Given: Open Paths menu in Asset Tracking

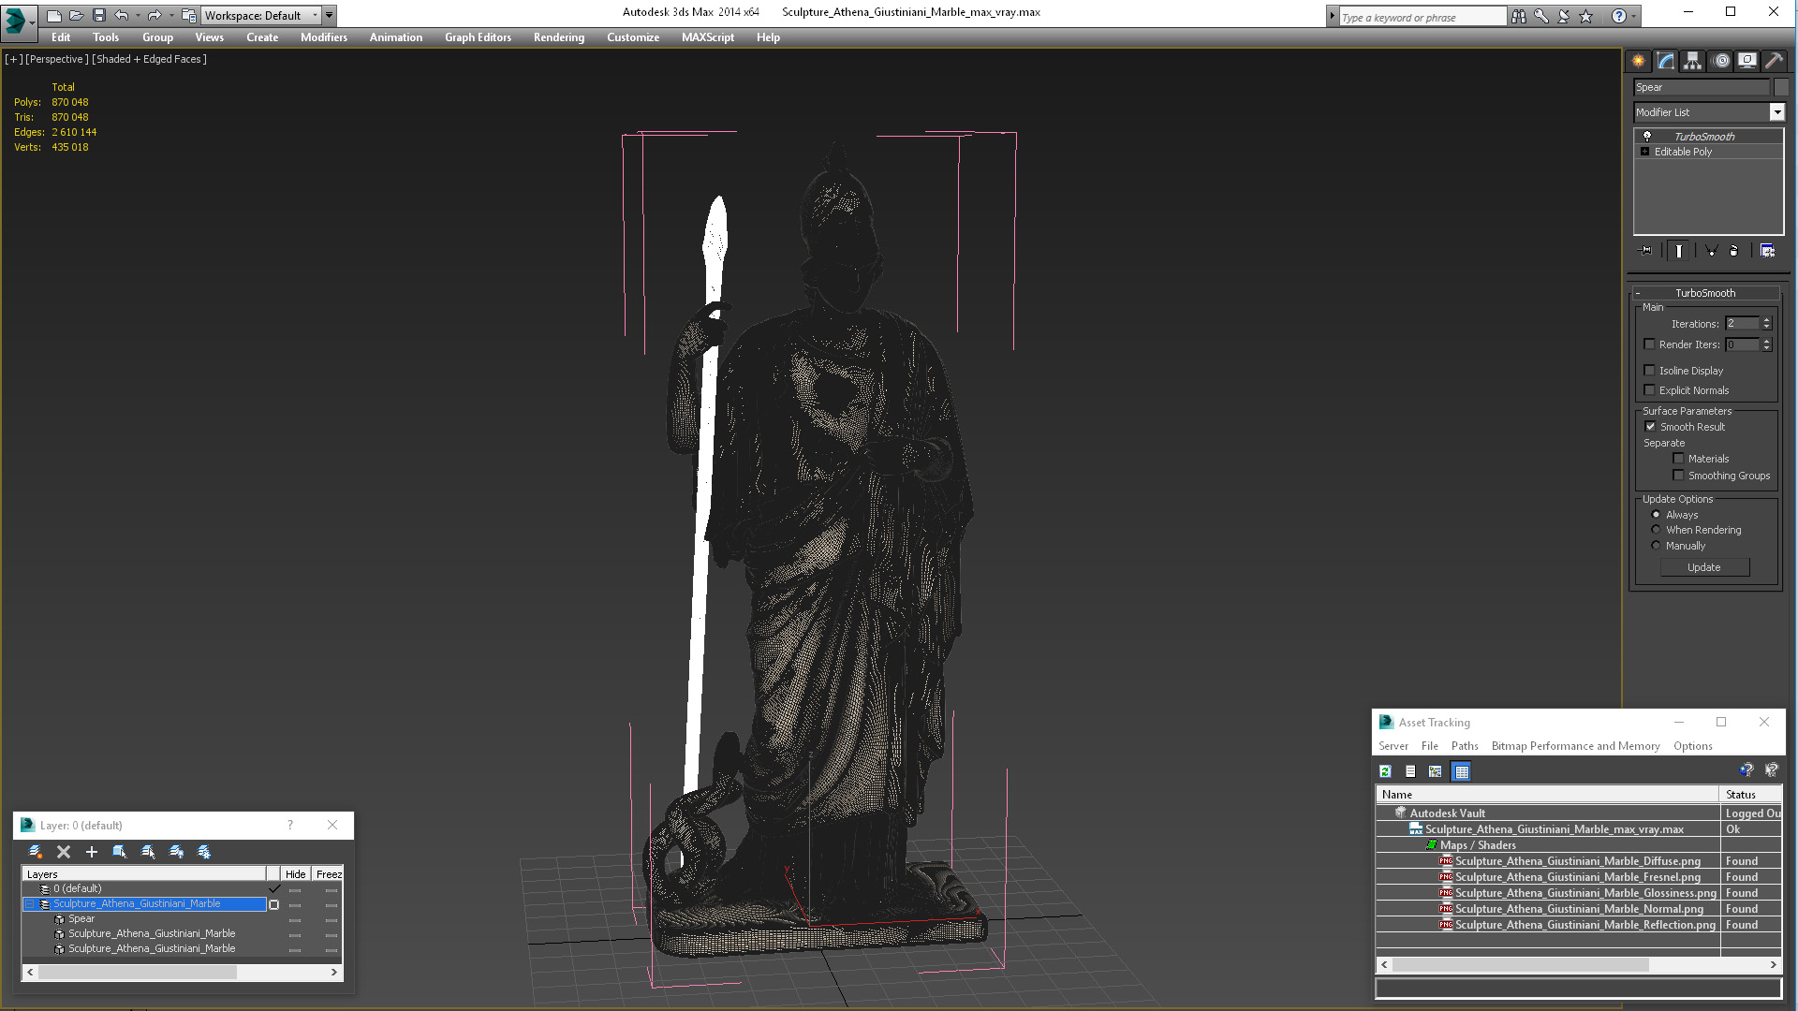Looking at the screenshot, I should (x=1465, y=746).
